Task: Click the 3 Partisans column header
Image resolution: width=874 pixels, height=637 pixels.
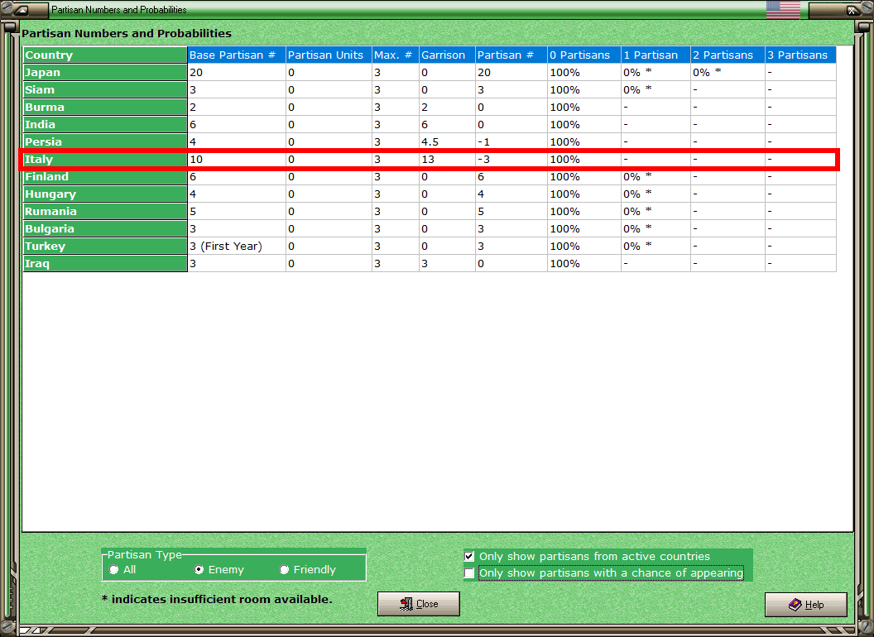Action: click(x=800, y=55)
